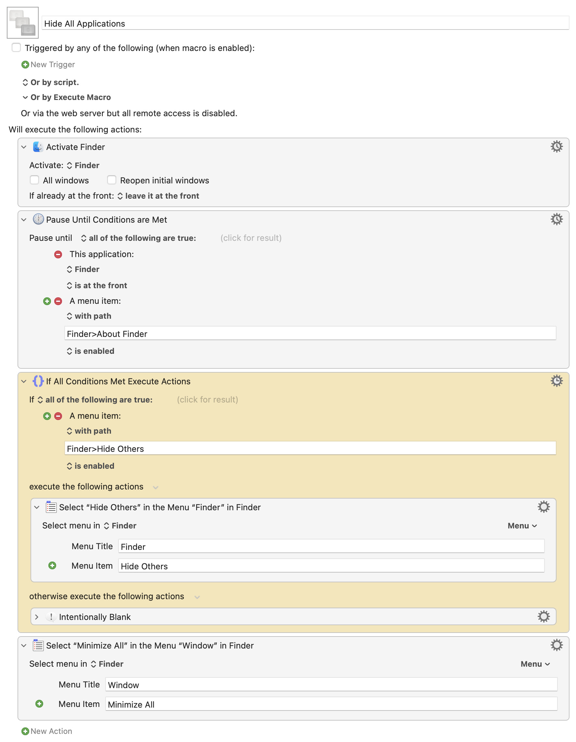Click New Trigger button
Viewport: 576px width, 742px height.
click(x=48, y=65)
